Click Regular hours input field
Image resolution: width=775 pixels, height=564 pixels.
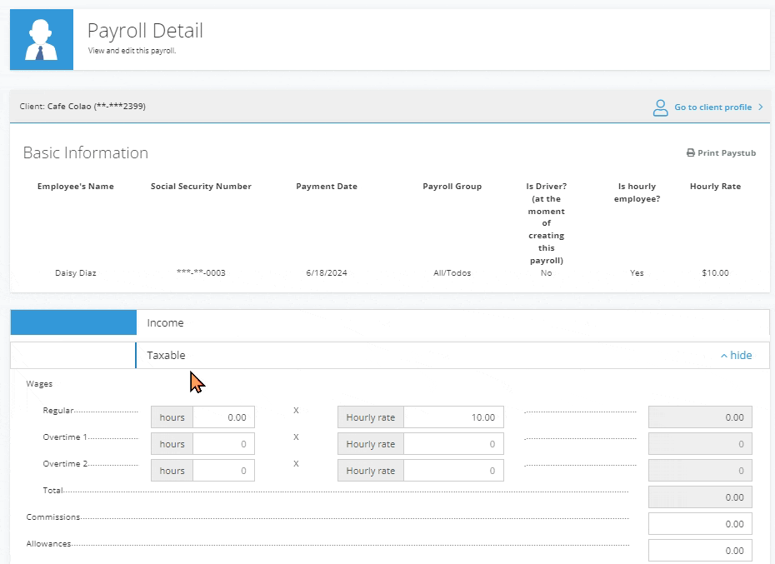(x=223, y=417)
